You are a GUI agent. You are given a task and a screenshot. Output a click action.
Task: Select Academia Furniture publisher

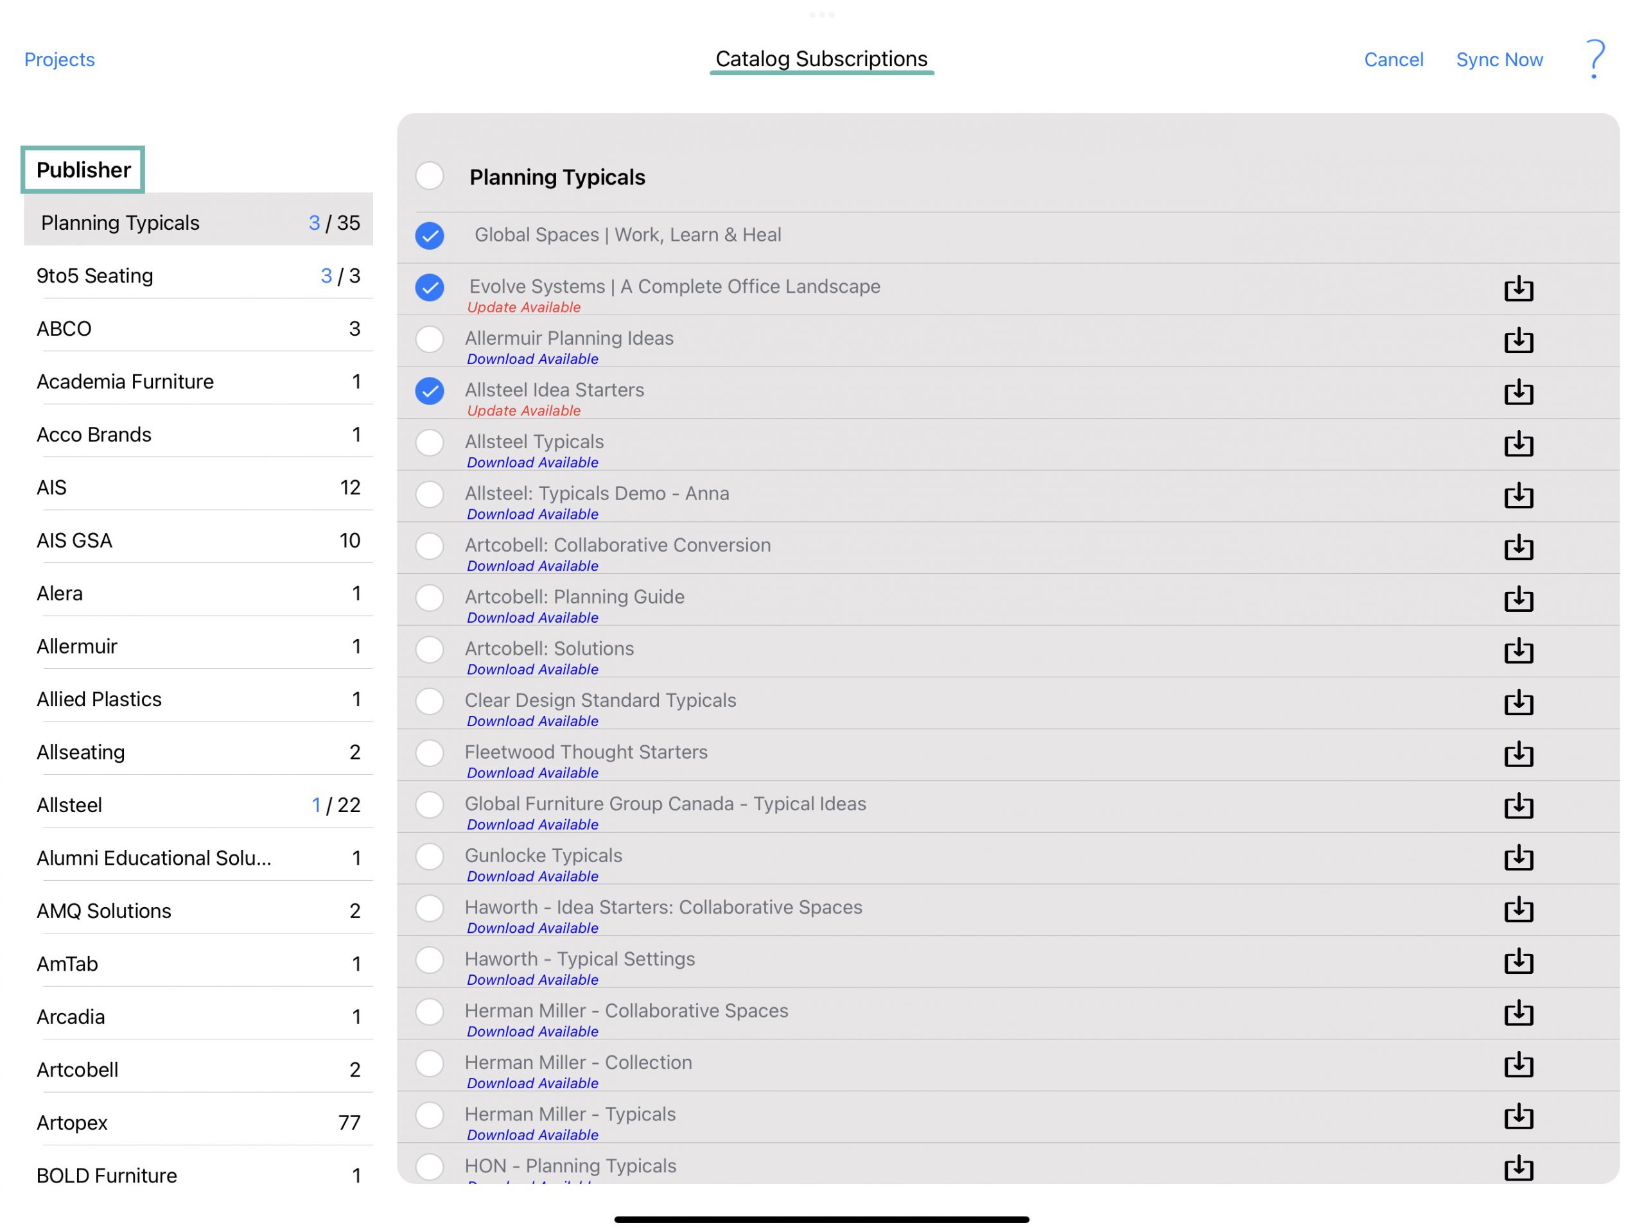point(198,381)
